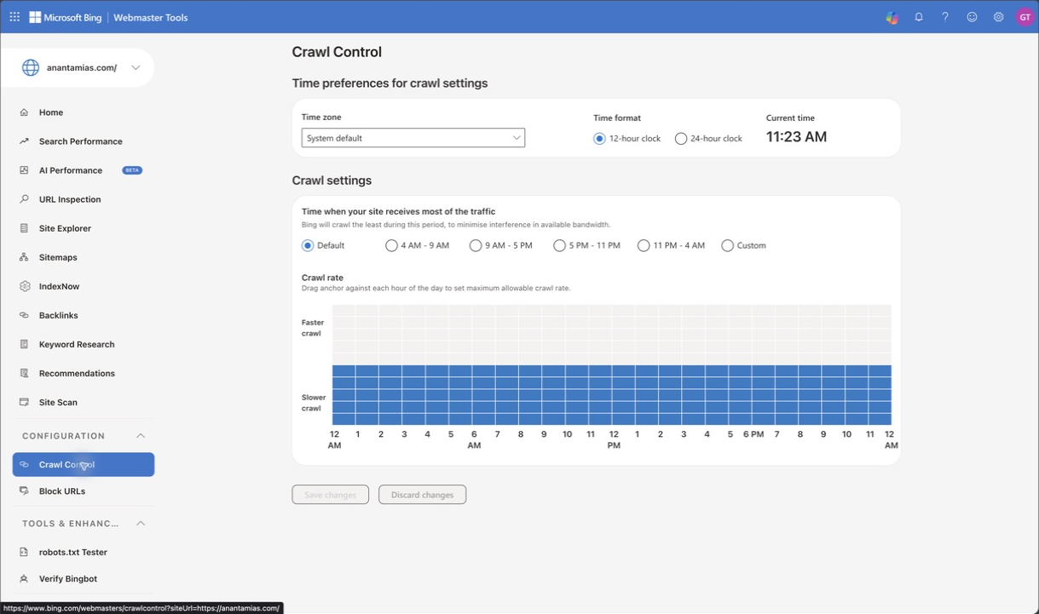Select the 5 PM - 11 PM period
The width and height of the screenshot is (1039, 614).
[x=559, y=245]
